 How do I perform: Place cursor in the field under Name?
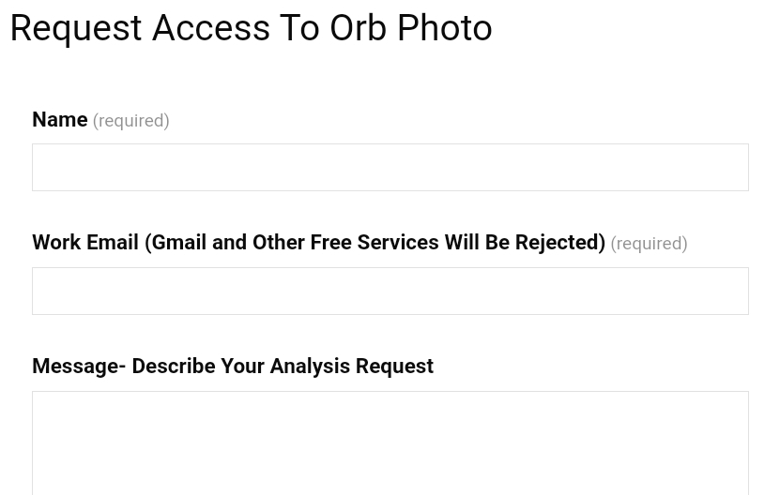[390, 168]
